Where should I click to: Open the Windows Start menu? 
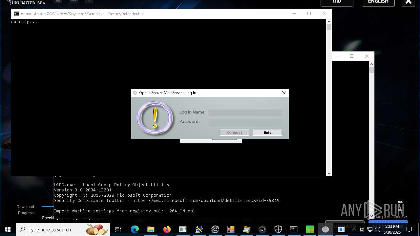point(8,229)
